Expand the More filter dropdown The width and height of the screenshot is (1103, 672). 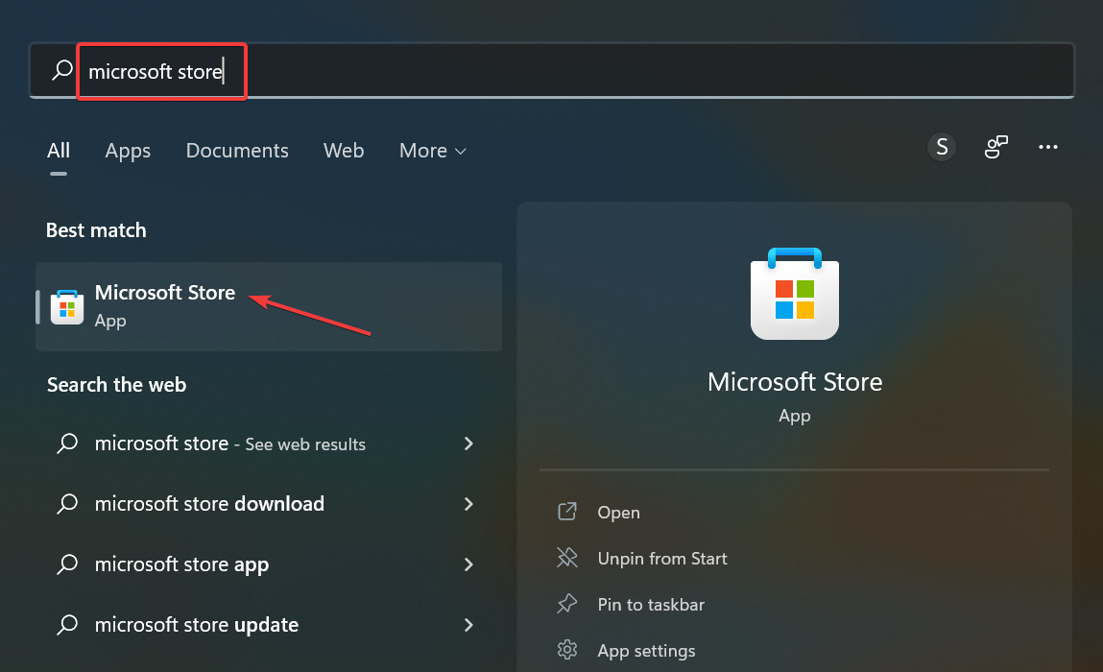(432, 151)
